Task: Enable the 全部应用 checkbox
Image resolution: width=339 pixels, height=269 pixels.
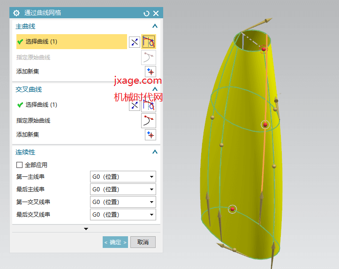Action: 19,165
